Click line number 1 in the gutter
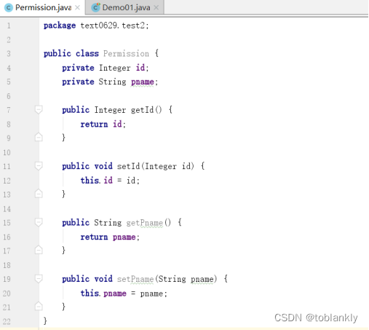 pyautogui.click(x=9, y=25)
